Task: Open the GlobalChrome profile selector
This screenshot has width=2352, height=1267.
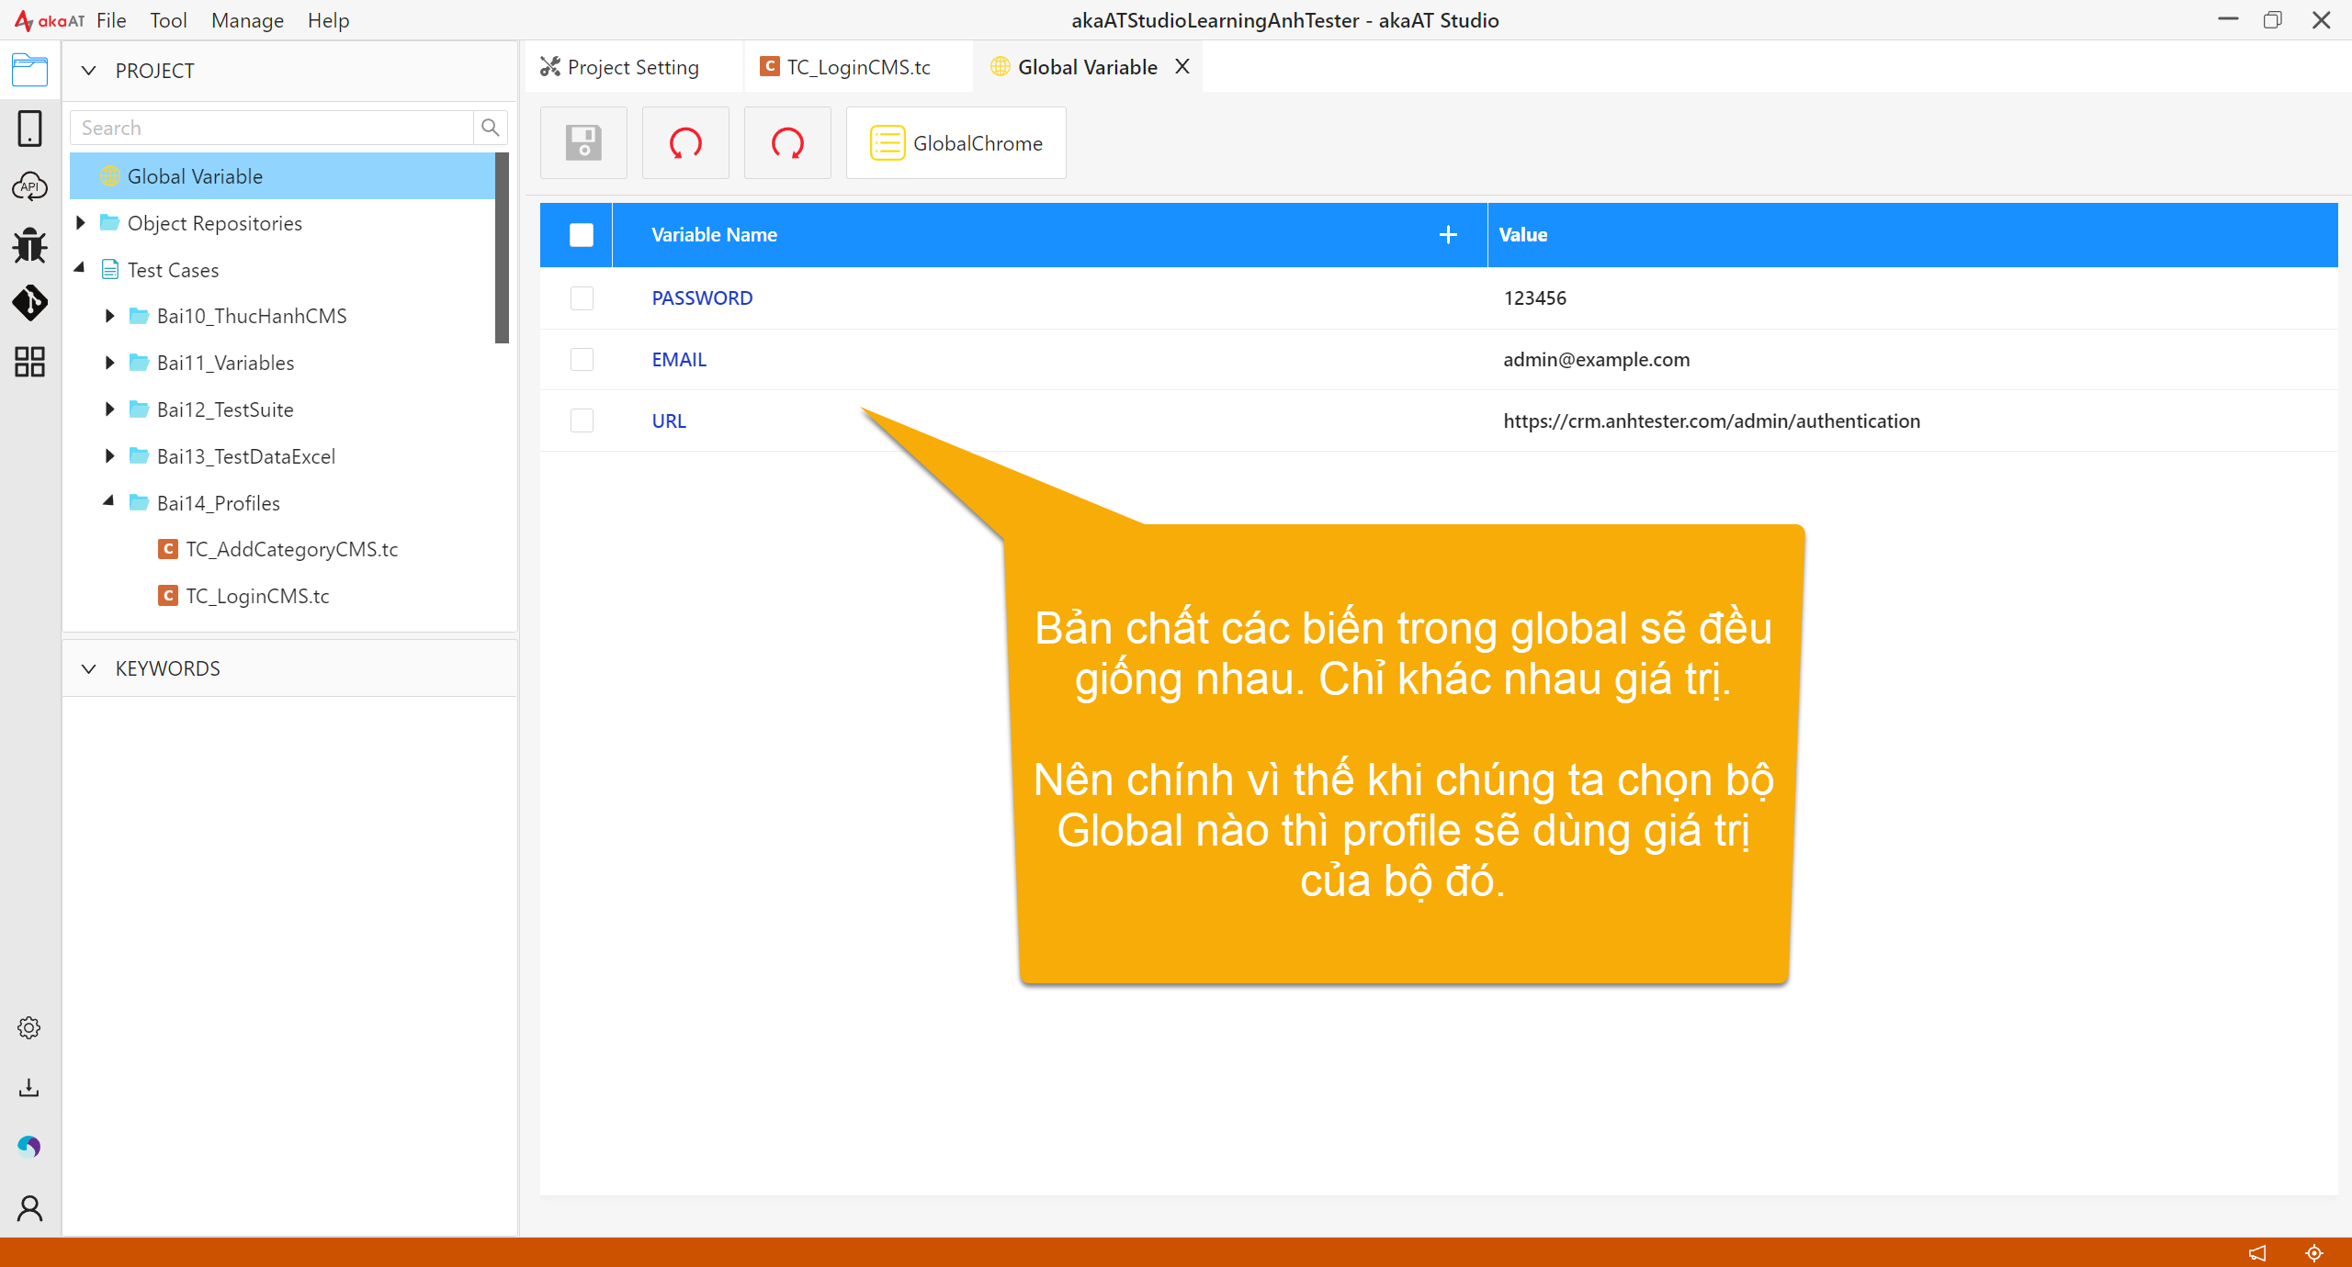Action: [955, 143]
